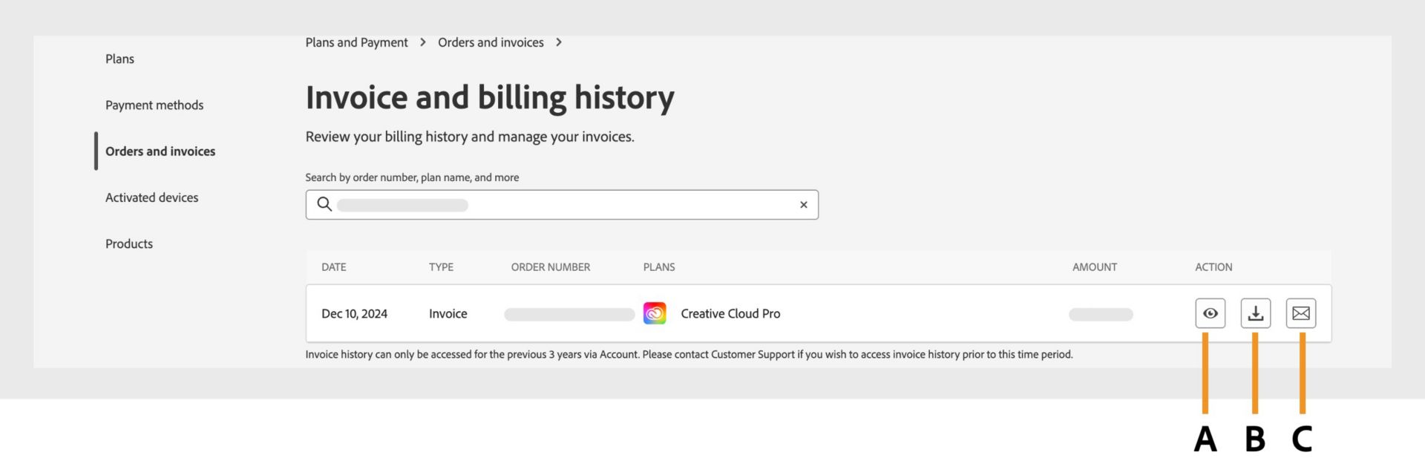Click the ORDER NUMBER column header
Screen dimensions: 1425x461
pos(551,267)
